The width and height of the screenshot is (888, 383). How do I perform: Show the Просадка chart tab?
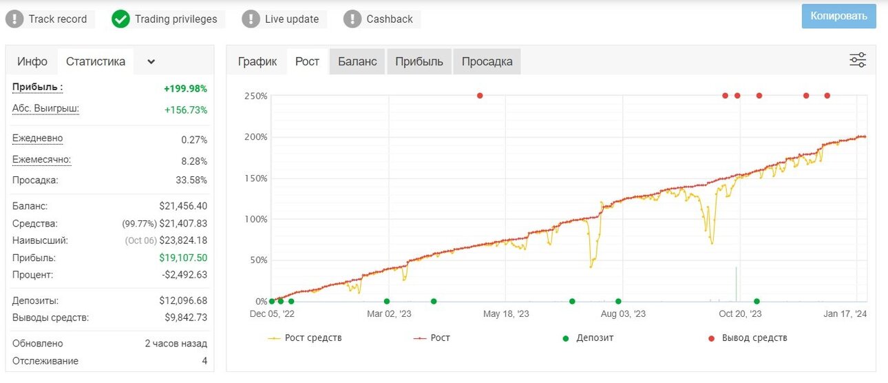click(x=487, y=61)
